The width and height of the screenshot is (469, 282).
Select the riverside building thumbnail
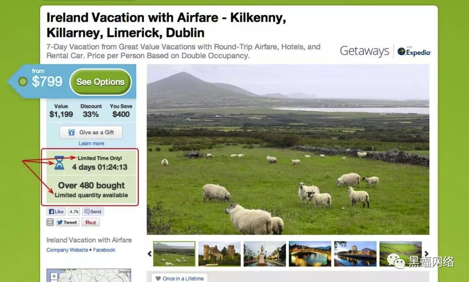(x=355, y=253)
